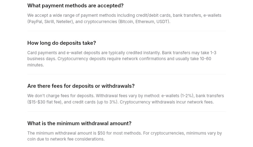Click the "What payment methods are accepted?" question
The width and height of the screenshot is (253, 147).
[x=75, y=6]
